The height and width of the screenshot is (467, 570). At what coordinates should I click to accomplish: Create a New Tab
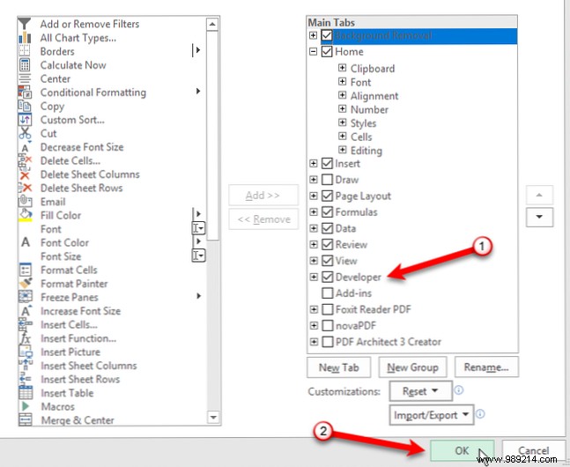(x=339, y=367)
